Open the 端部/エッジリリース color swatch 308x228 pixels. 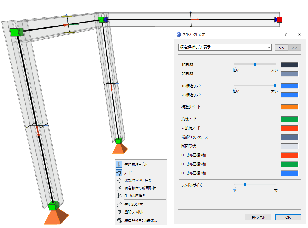click(x=289, y=137)
